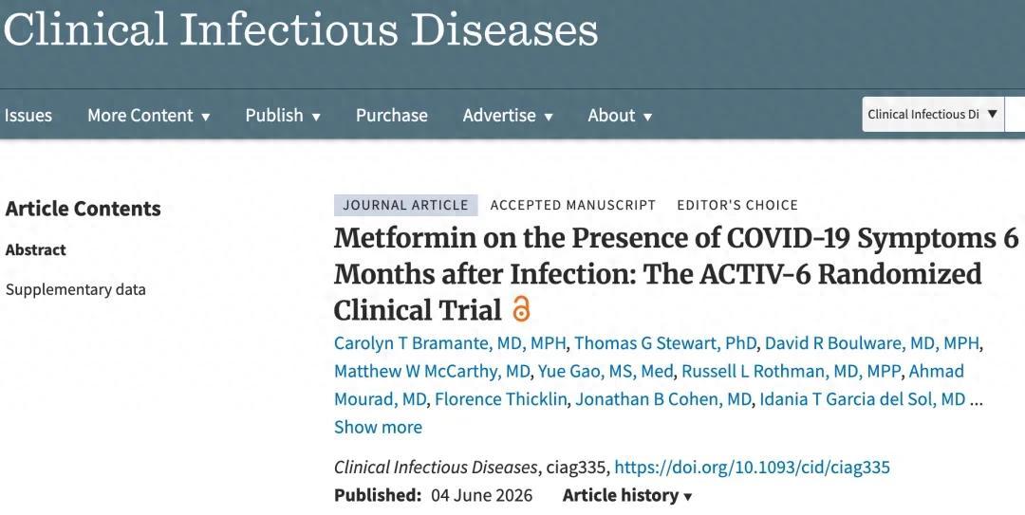Click Show more to reveal all authors

click(378, 427)
